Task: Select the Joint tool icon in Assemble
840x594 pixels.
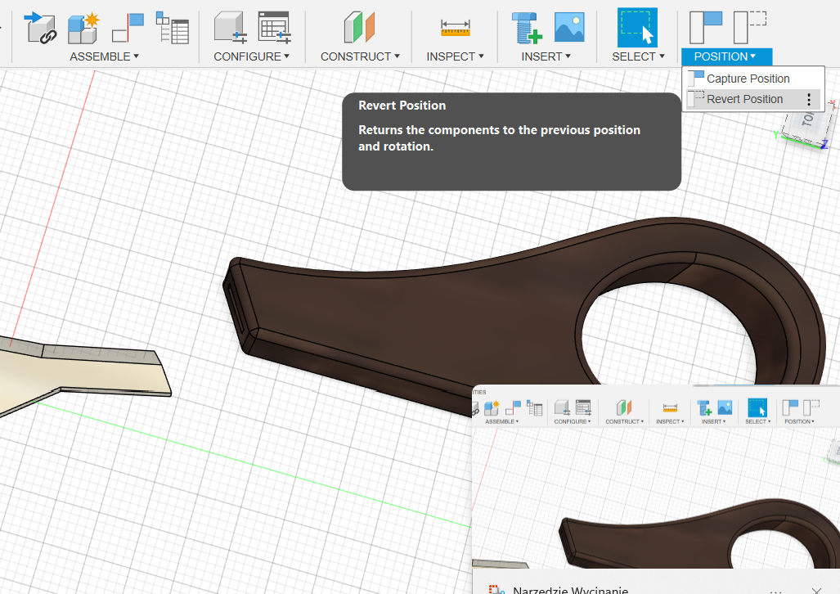Action: [x=128, y=27]
